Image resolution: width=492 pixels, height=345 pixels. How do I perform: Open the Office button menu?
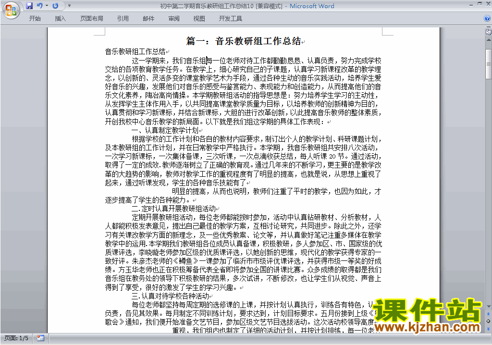pos(12,10)
